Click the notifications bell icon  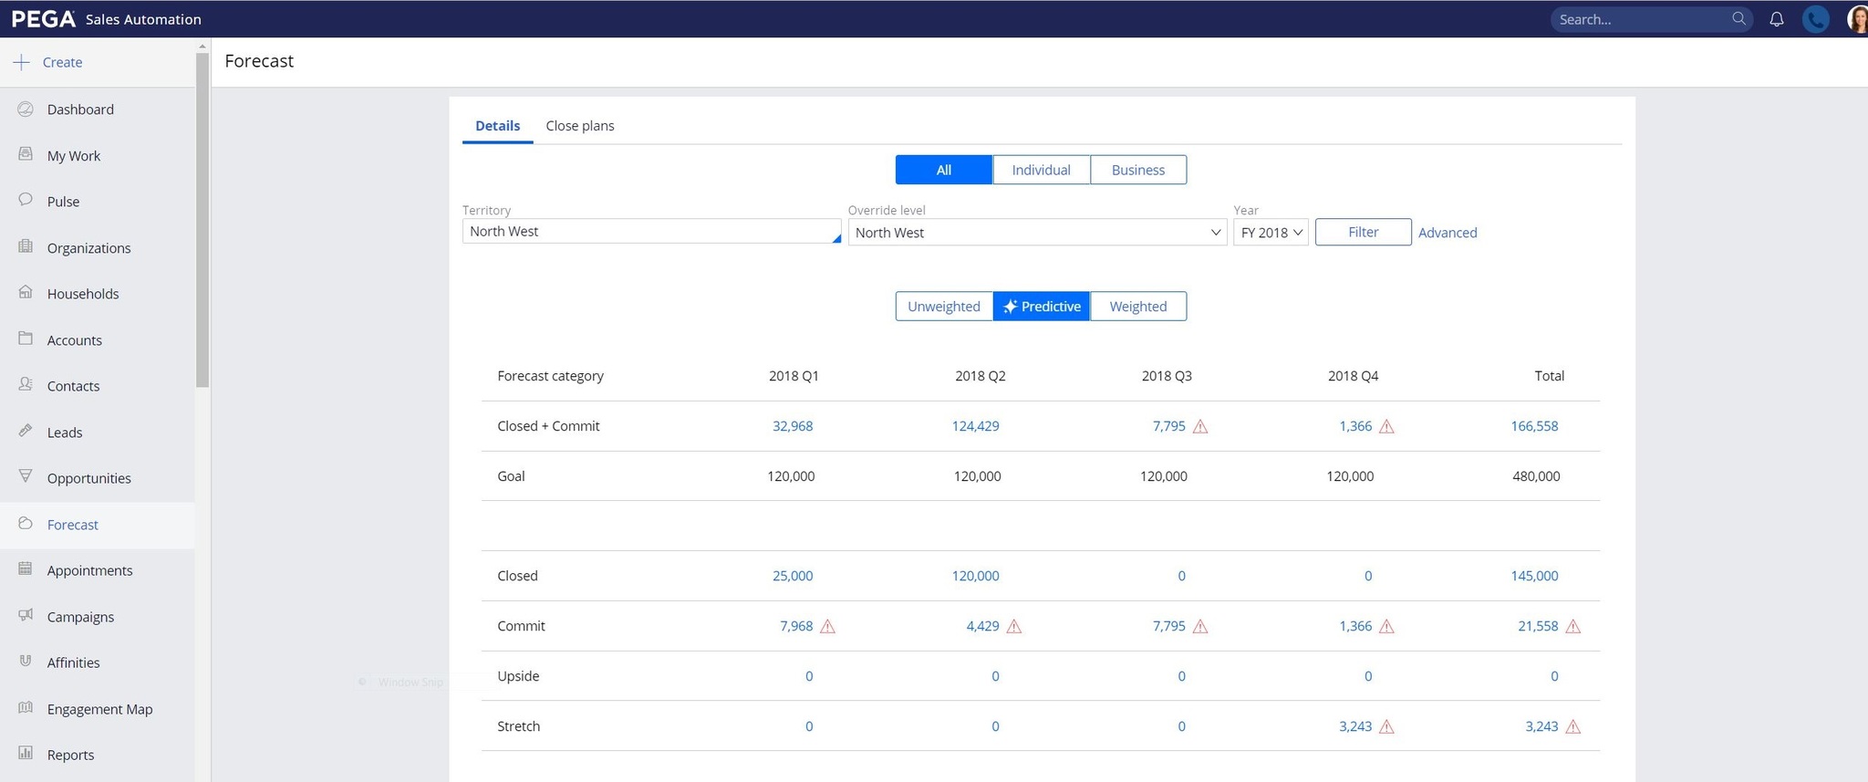pos(1776,19)
